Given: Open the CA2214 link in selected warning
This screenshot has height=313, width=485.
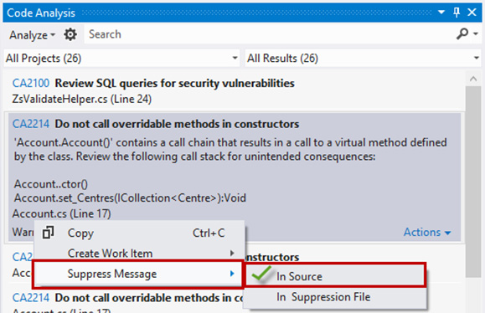Looking at the screenshot, I should point(31,124).
